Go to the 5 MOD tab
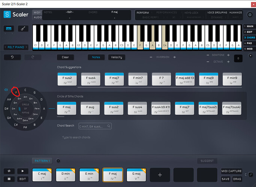256x187 pixels. coord(249,49)
